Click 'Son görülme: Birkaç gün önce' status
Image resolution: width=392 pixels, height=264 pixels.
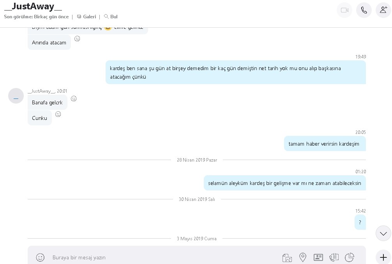click(x=36, y=17)
